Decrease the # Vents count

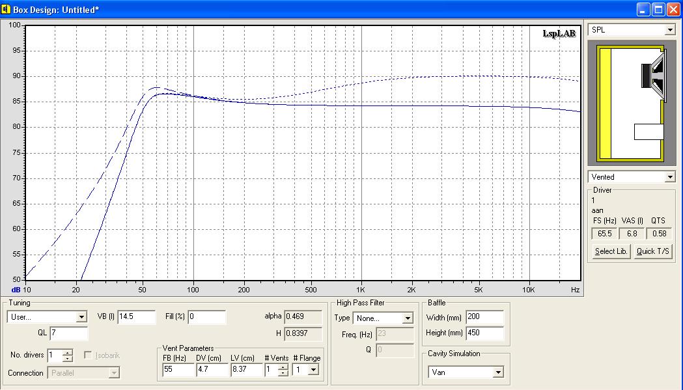pyautogui.click(x=283, y=373)
